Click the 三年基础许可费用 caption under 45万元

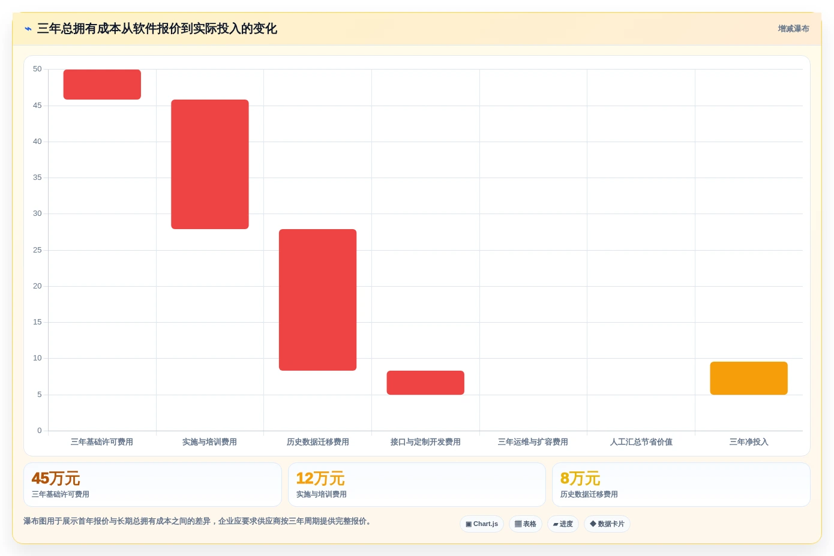61,494
